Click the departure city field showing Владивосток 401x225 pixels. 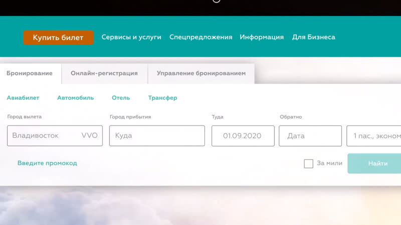click(55, 135)
